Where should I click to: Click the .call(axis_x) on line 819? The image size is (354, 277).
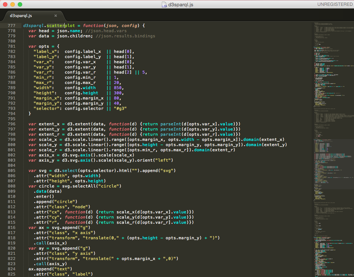[x=50, y=243]
